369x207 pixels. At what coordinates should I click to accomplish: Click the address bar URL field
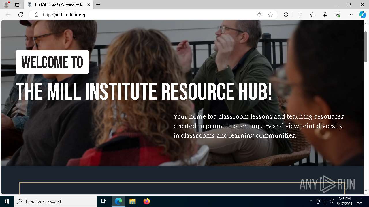(147, 15)
